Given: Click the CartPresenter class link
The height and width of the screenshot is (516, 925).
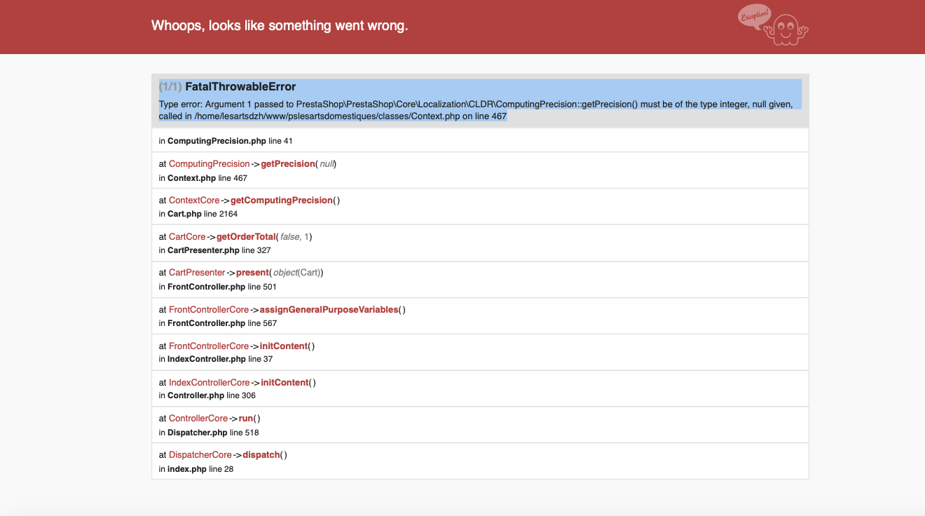Looking at the screenshot, I should pos(197,273).
